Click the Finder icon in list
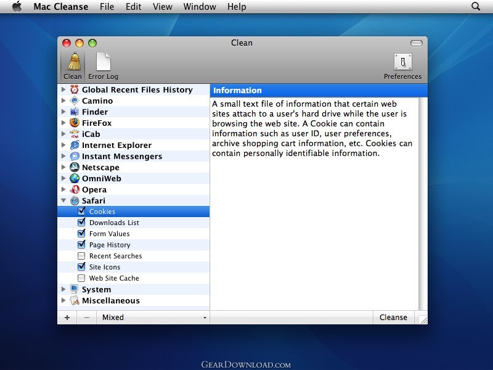Image resolution: width=493 pixels, height=370 pixels. click(x=75, y=112)
